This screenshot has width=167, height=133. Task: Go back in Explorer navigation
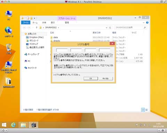pos(24,28)
